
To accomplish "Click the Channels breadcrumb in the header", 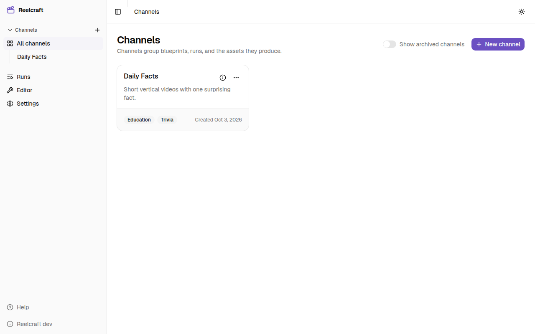I will [147, 12].
